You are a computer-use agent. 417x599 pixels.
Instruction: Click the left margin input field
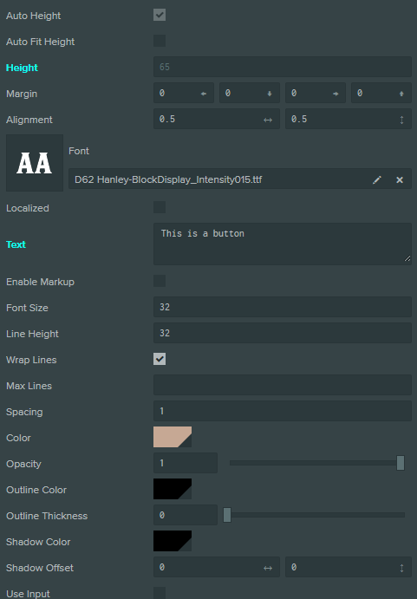[x=184, y=93]
